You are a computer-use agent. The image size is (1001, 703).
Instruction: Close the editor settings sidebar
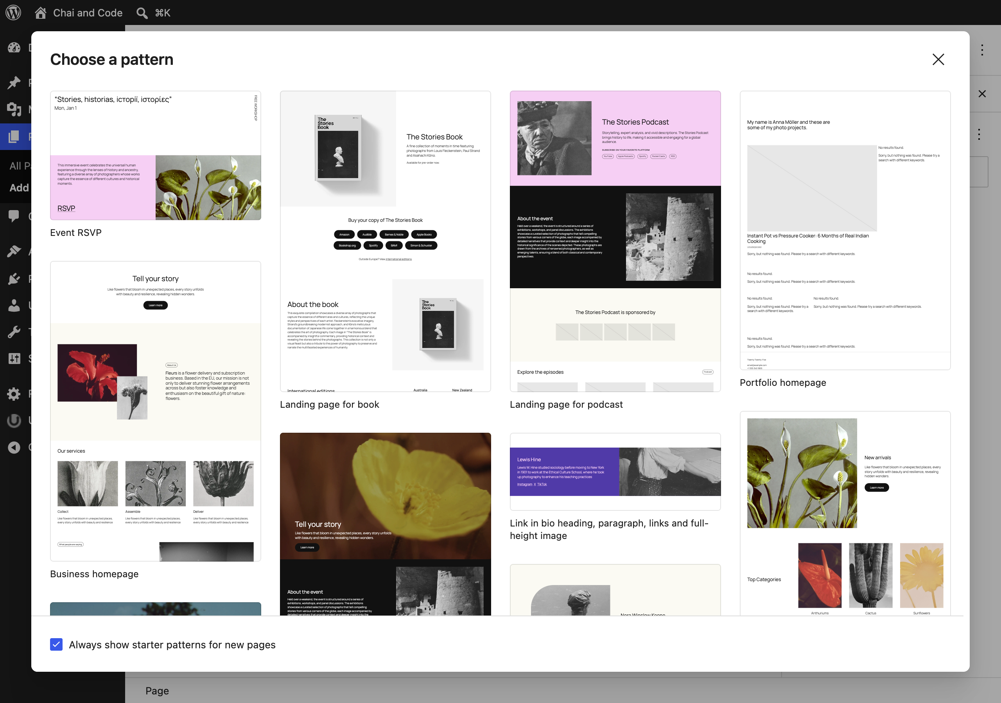[982, 94]
